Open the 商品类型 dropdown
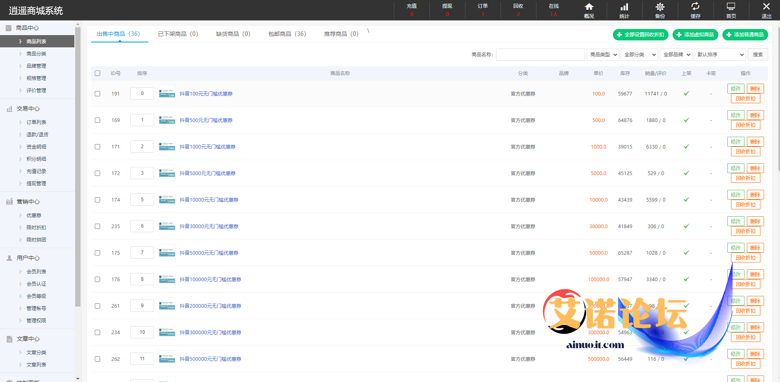Image resolution: width=780 pixels, height=382 pixels. [603, 54]
